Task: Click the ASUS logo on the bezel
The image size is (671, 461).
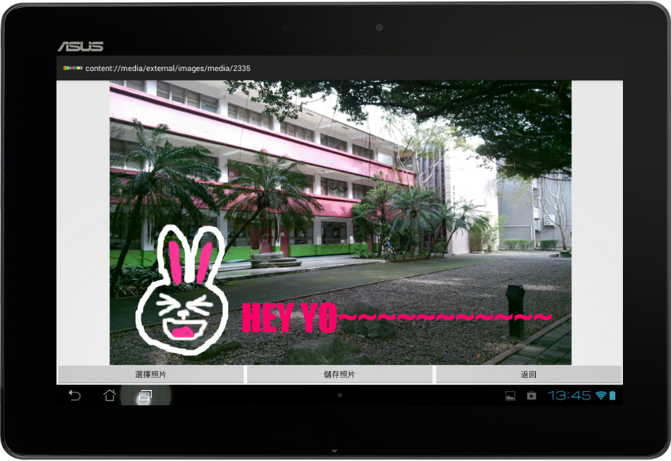Action: point(80,47)
